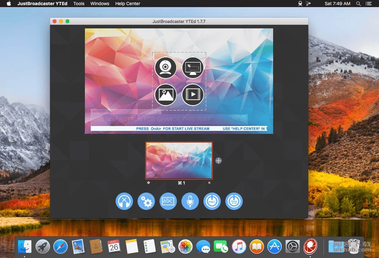
Task: Open FaceTime from the Dock
Action: tap(221, 247)
